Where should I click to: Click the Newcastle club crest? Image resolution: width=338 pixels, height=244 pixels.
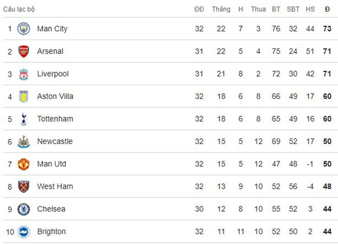coord(23,141)
